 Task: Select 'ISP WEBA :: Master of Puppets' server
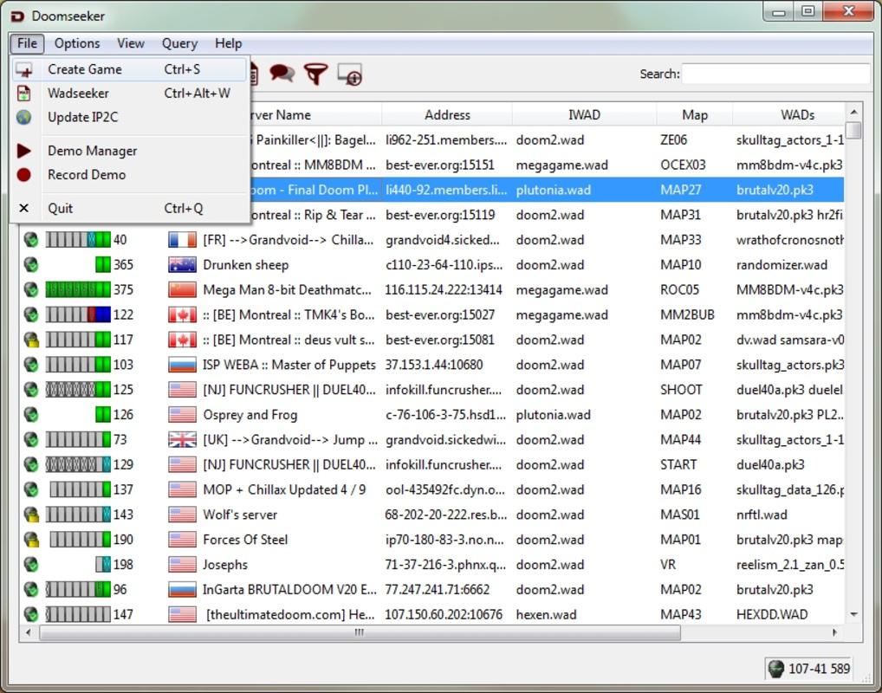[x=289, y=365]
